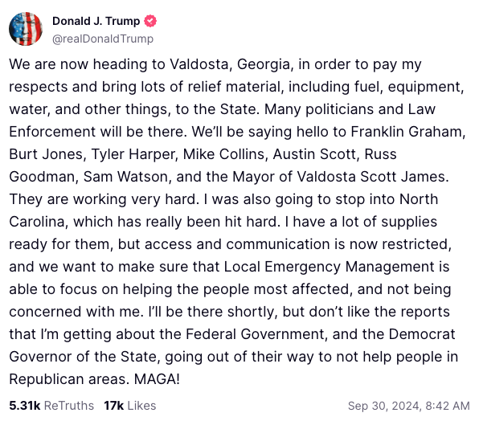
Task: Click the text 'Mayor of Valdosta Scott James'
Action: 339,177
